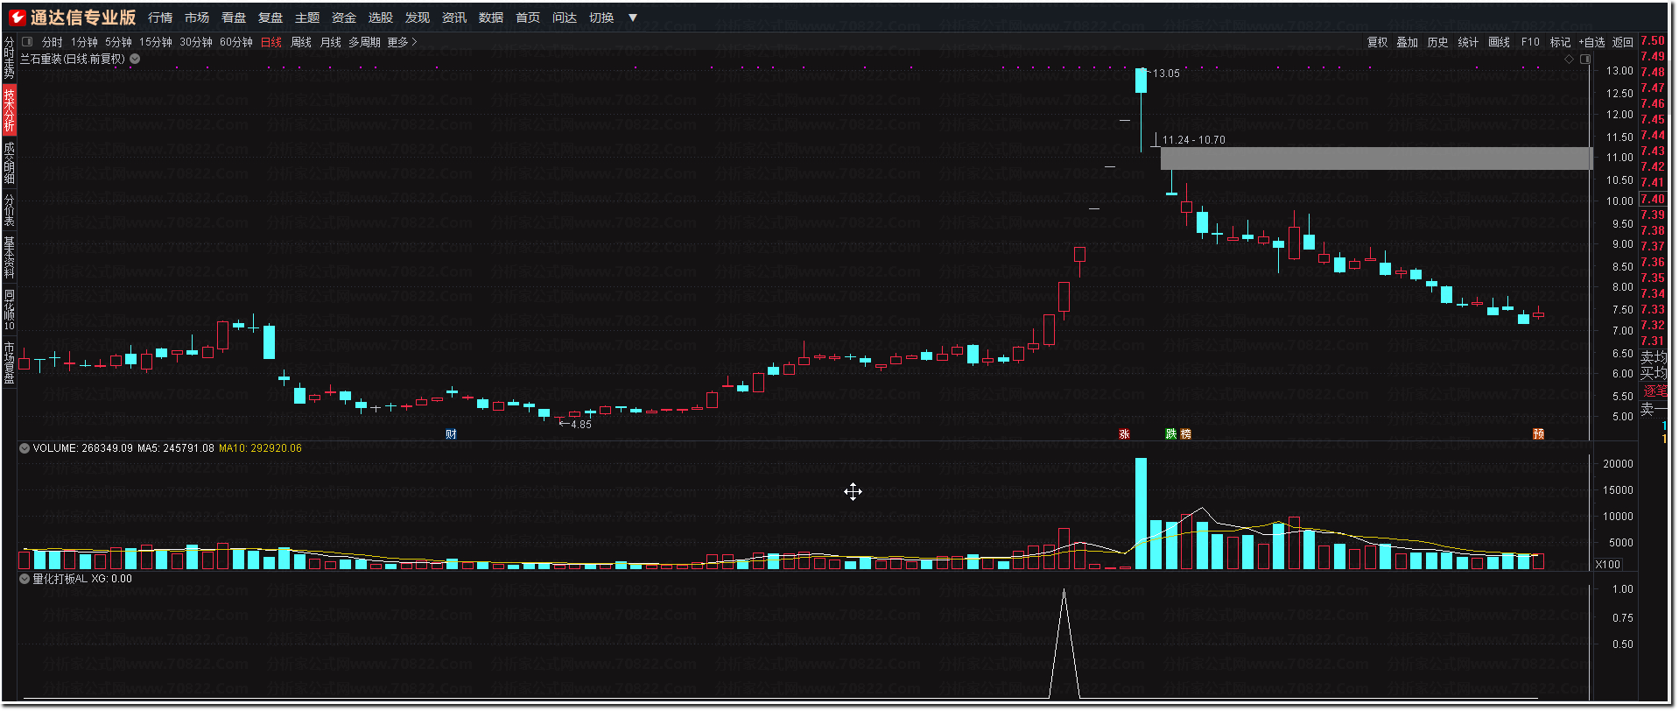
Task: Click the MA5: 245791.08 value
Action: [176, 448]
